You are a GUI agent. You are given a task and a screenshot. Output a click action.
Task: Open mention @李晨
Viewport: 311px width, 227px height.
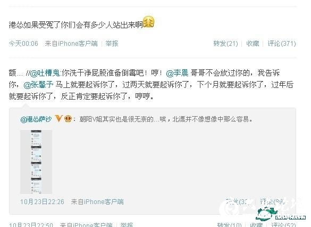177,73
